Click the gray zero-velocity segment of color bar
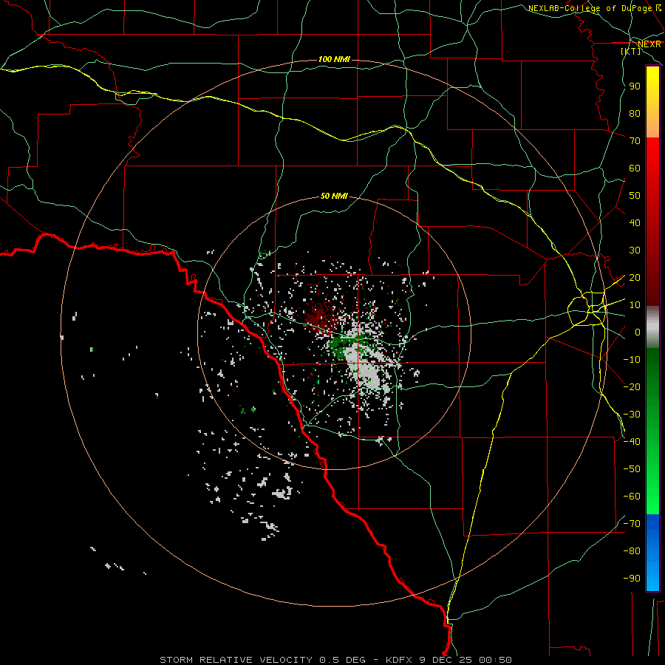Image resolution: width=665 pixels, height=665 pixels. [x=652, y=327]
